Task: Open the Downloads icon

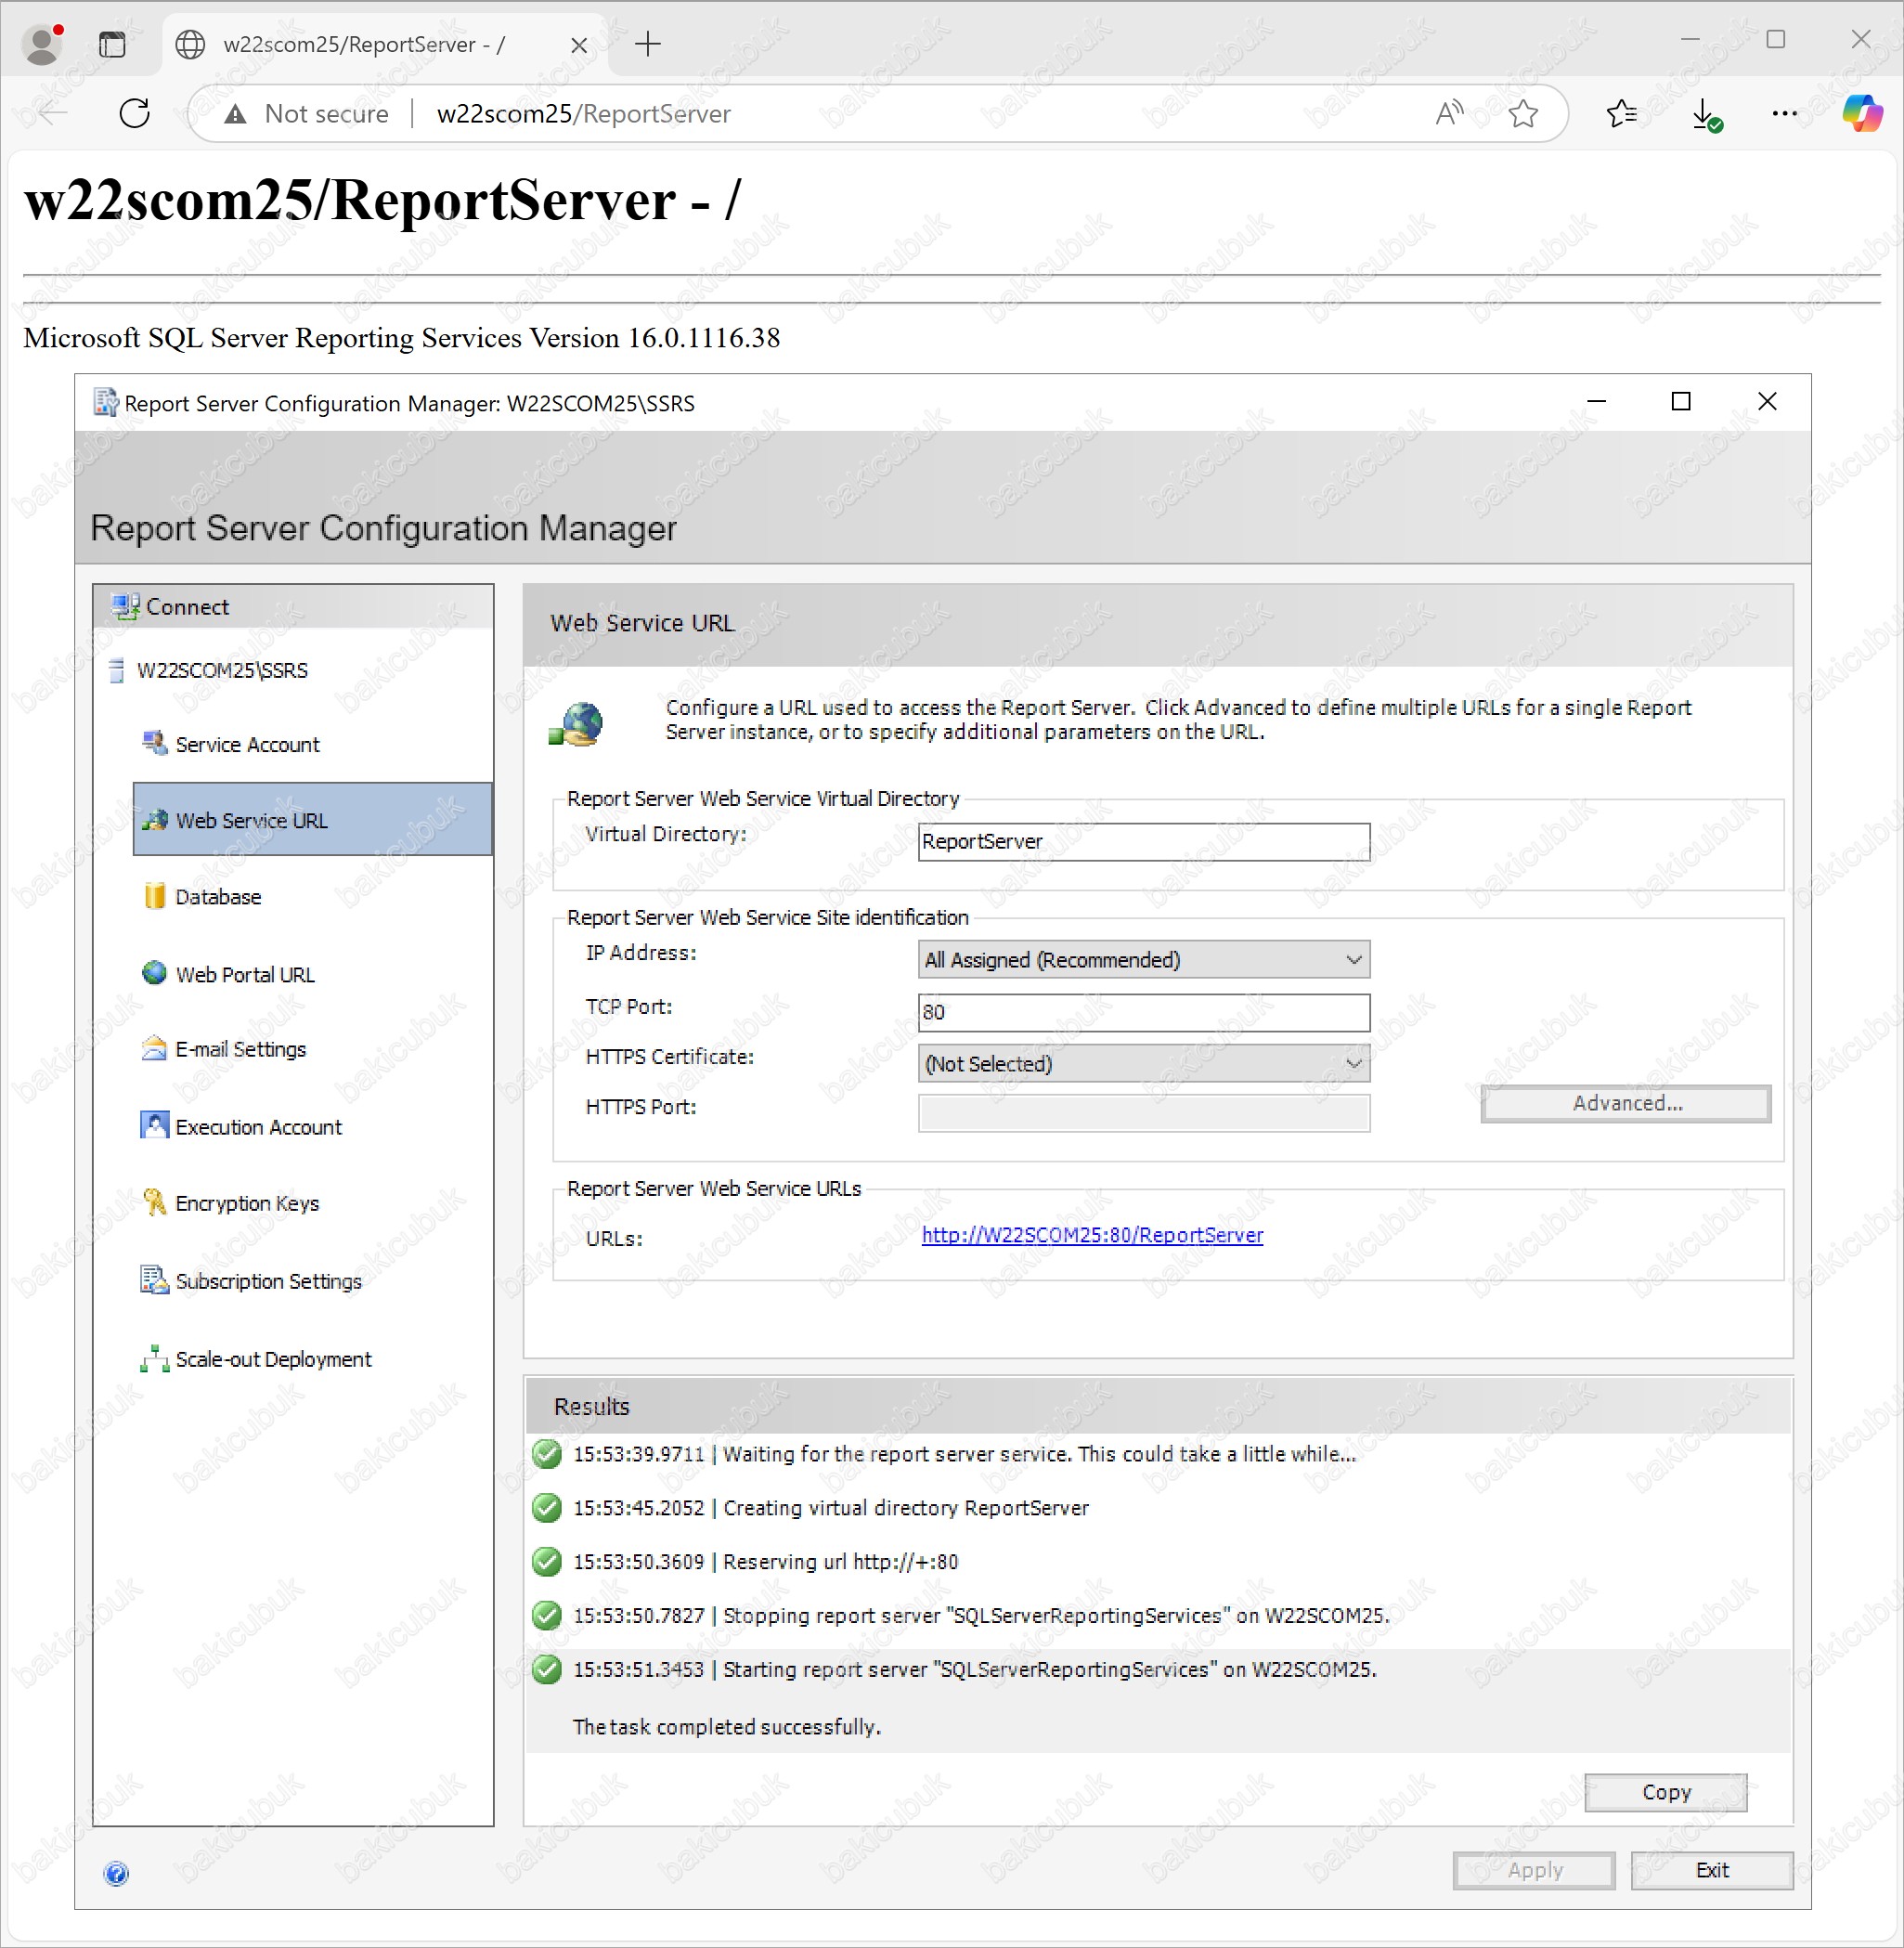Action: pos(1706,114)
